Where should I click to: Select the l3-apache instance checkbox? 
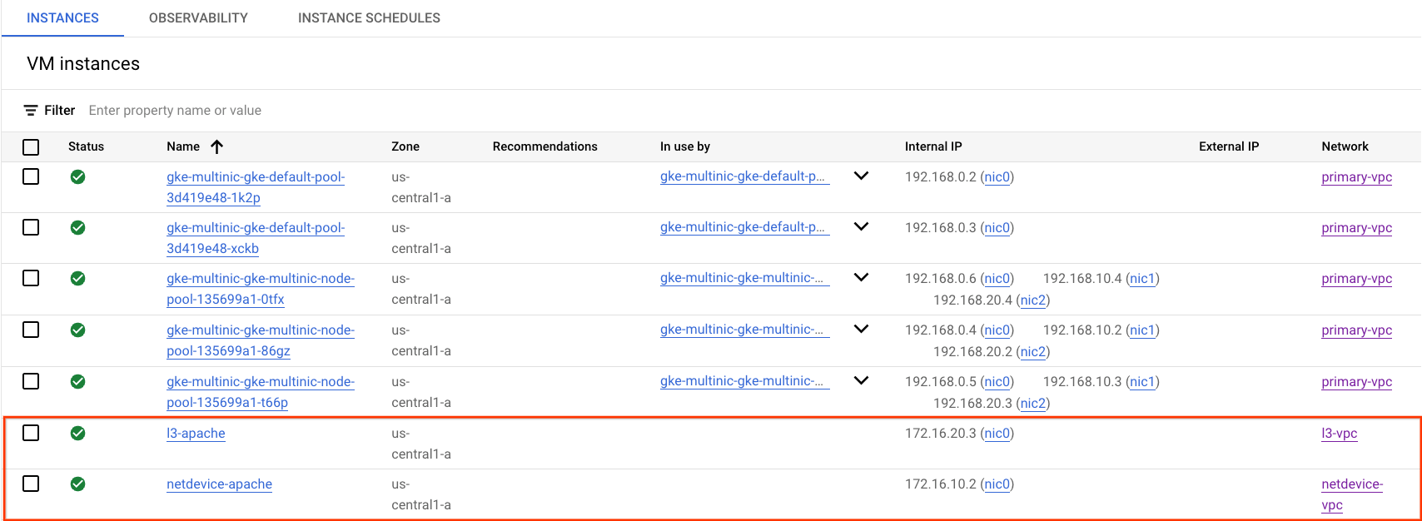(x=31, y=433)
